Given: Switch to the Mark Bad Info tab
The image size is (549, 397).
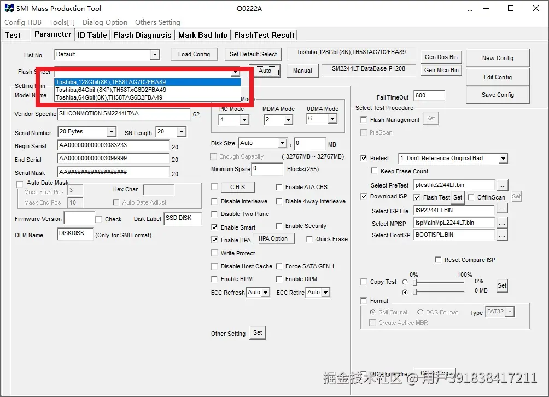Looking at the screenshot, I should (203, 35).
